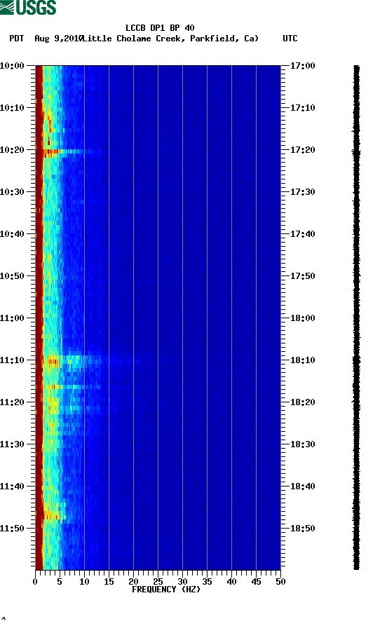
Task: Click the '11:20' PDT time label
Action: (x=12, y=402)
